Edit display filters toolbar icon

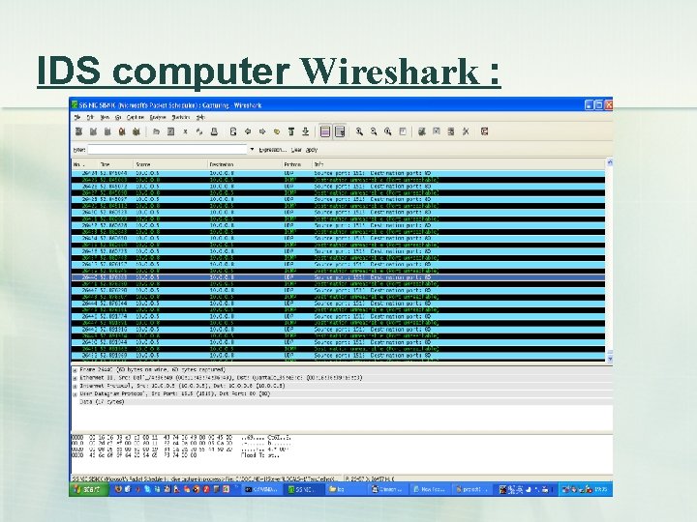(437, 131)
